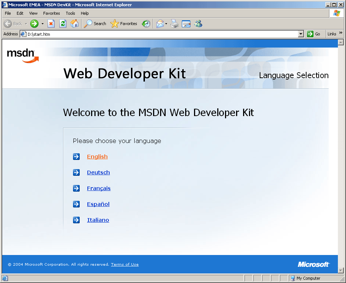Click the IE title bar system icon
The height and width of the screenshot is (283, 346).
click(5, 5)
